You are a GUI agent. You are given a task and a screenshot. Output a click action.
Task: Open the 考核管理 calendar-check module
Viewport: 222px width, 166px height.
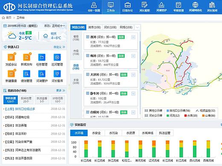click(178, 7)
